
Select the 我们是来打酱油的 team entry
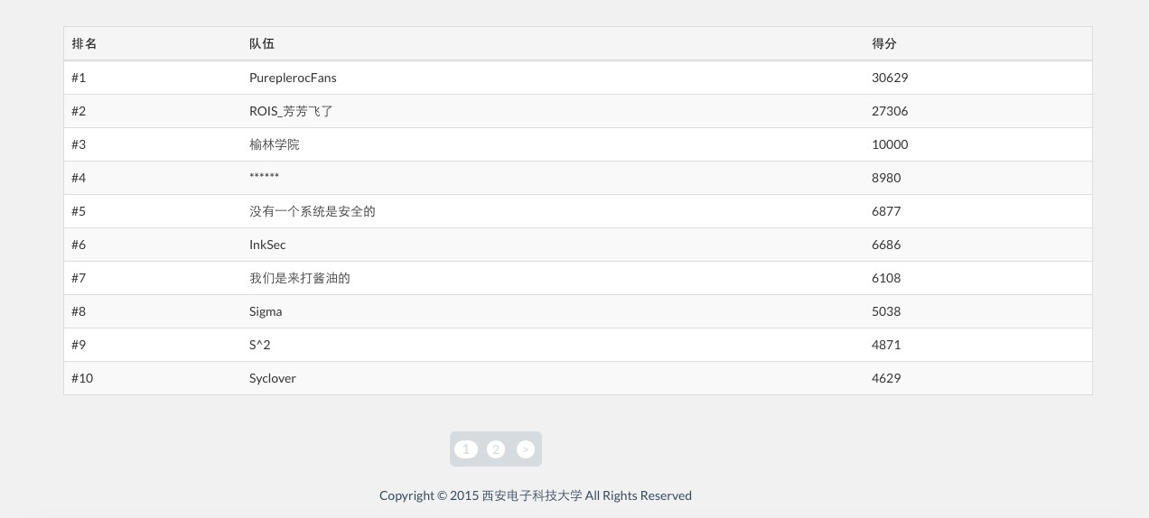click(x=299, y=278)
